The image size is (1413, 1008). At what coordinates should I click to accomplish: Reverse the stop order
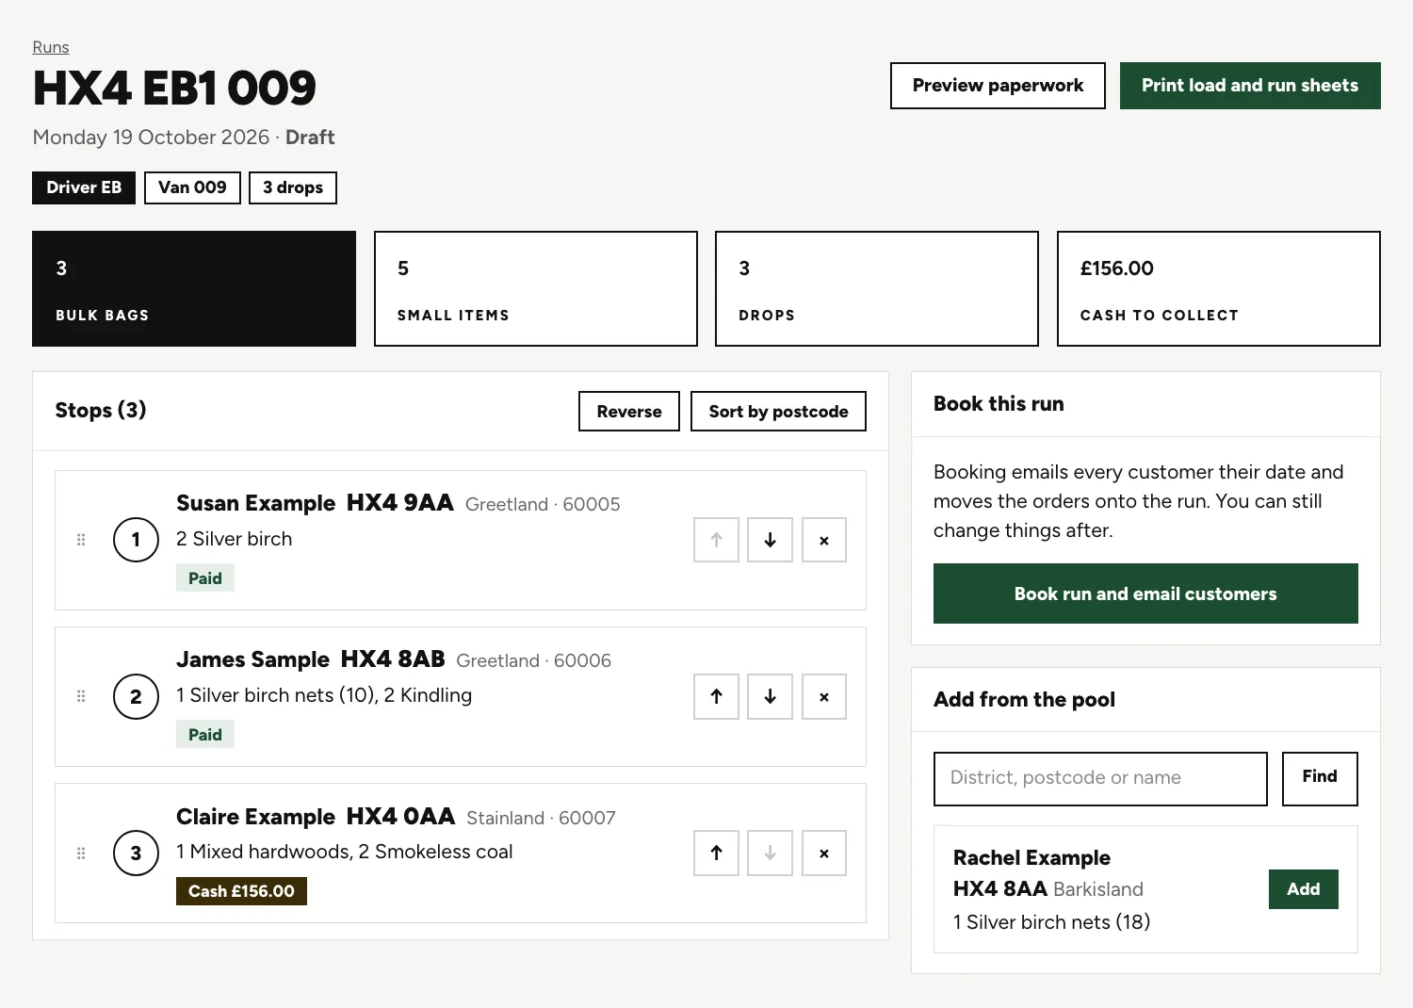(x=629, y=412)
